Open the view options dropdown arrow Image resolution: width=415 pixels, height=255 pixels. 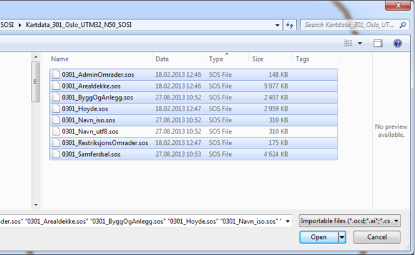point(360,43)
